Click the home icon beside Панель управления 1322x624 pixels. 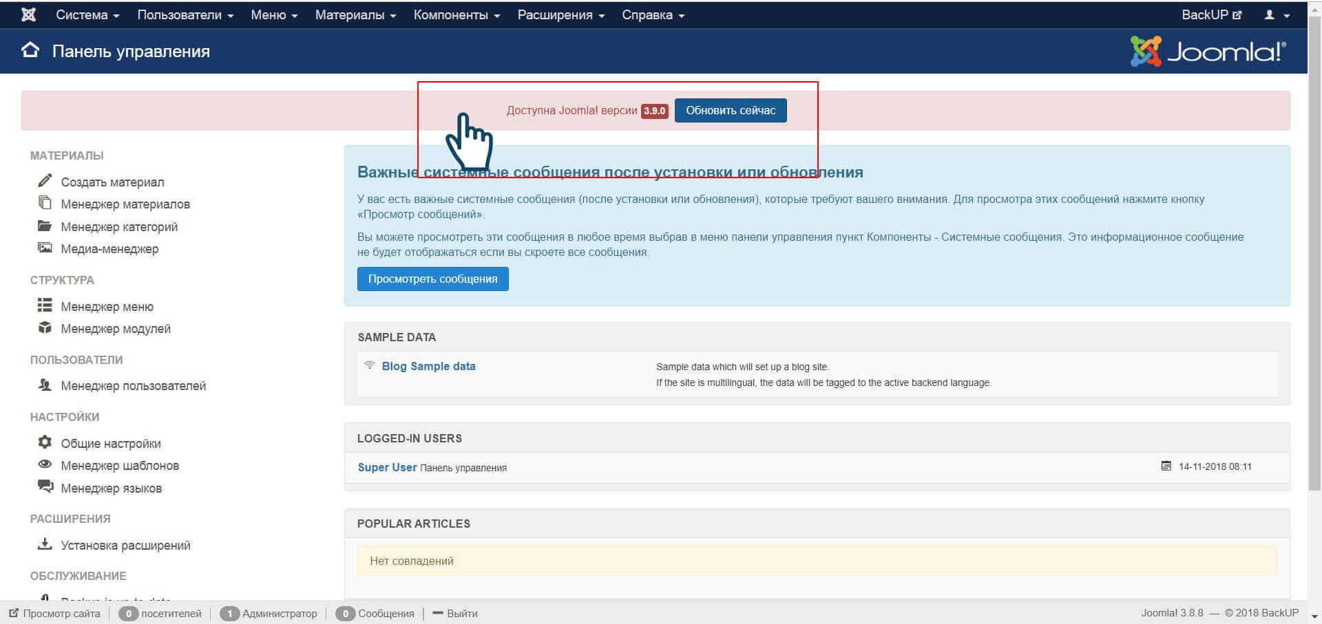tap(30, 50)
